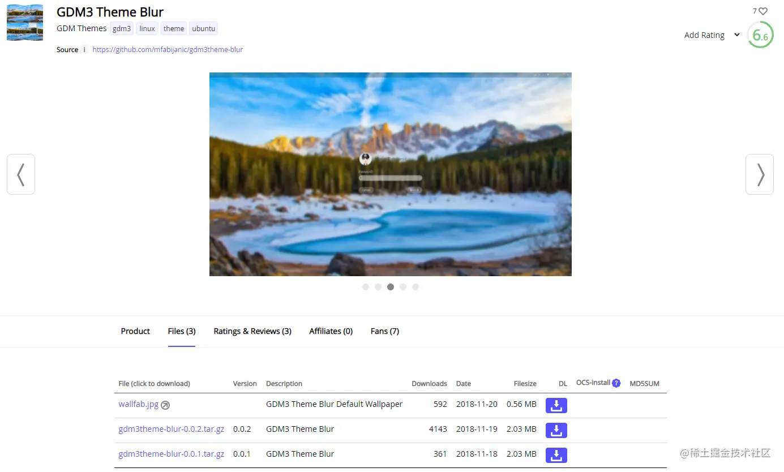Viewport: 784px width, 472px height.
Task: Click the Description column header
Action: click(284, 384)
